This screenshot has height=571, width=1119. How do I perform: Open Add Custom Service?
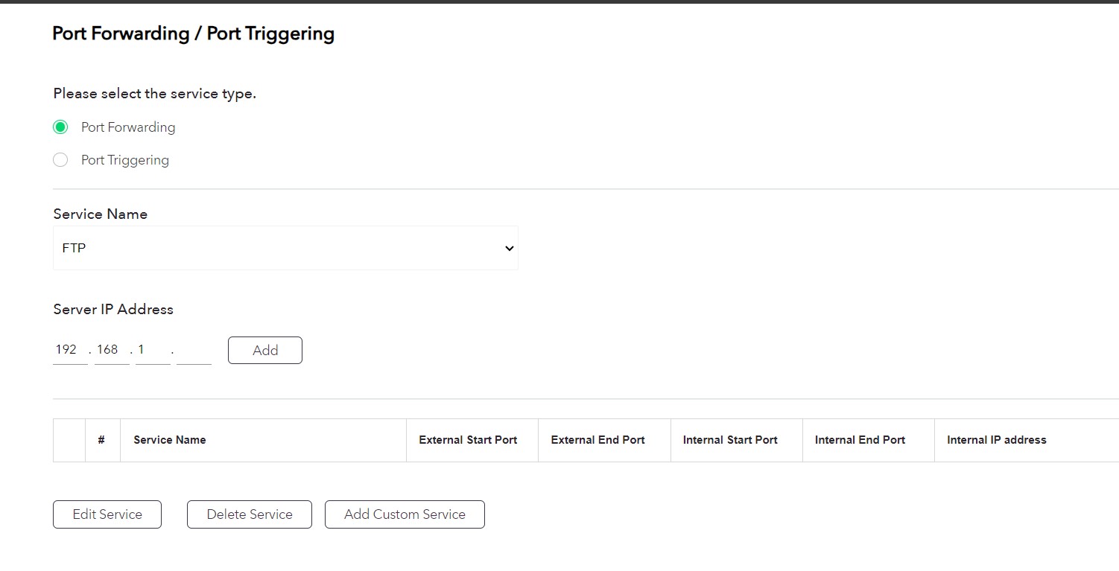tap(405, 514)
